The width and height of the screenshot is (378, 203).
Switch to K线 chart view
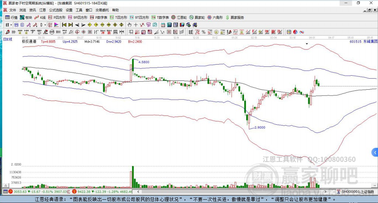pyautogui.click(x=40, y=17)
